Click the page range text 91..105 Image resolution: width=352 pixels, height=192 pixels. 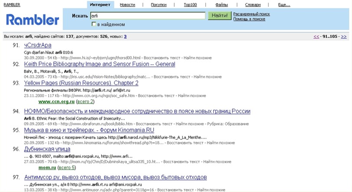[x=330, y=36]
